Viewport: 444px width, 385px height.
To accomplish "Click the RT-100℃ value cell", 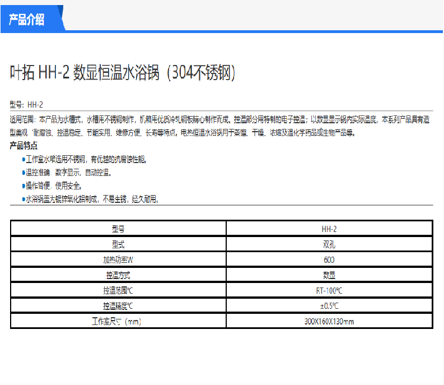I will point(329,290).
